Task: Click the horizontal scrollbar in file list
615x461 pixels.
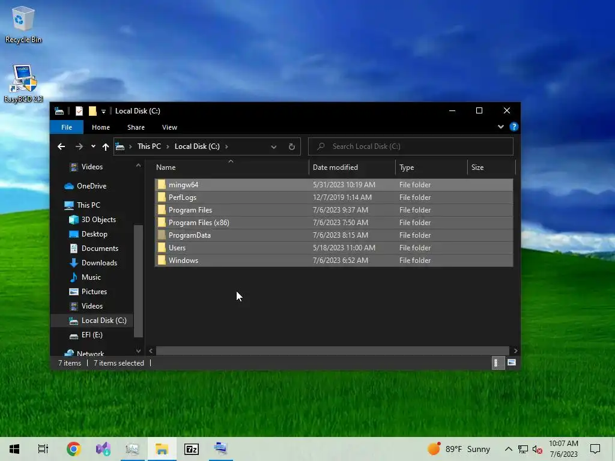Action: tap(332, 351)
